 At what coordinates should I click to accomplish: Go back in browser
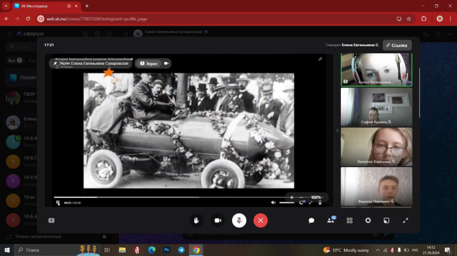tap(7, 19)
